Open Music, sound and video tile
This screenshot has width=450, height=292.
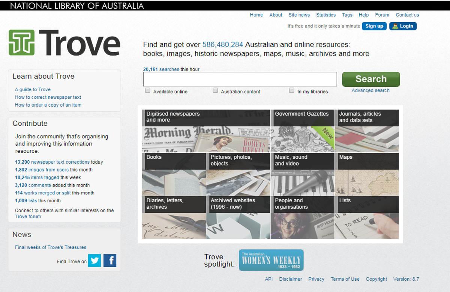[302, 174]
